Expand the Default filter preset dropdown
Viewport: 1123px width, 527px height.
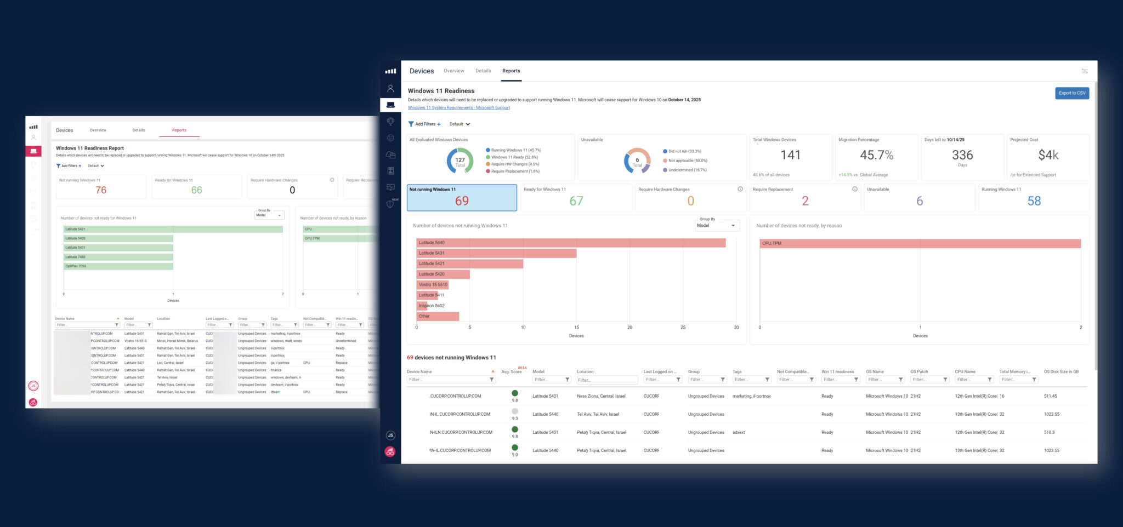coord(458,124)
